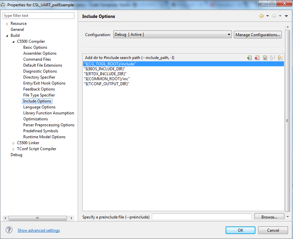Click the greyed Forward navigation arrow
293x239 pixels.
coord(274,16)
